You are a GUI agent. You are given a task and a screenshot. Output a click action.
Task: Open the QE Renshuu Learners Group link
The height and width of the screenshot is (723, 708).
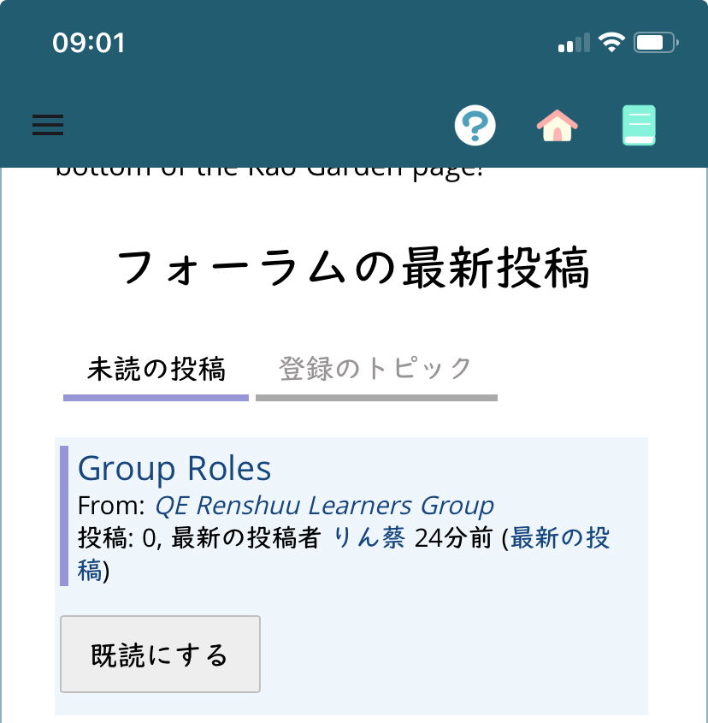coord(324,506)
